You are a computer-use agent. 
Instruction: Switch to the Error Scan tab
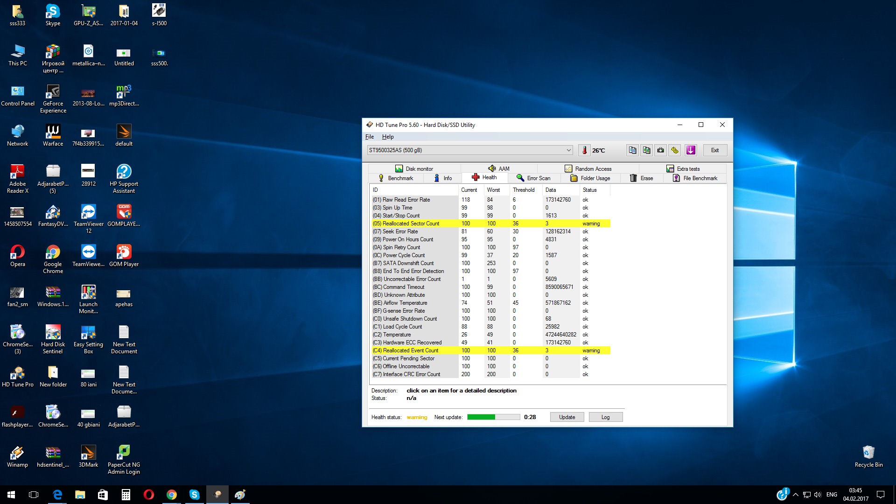click(533, 178)
